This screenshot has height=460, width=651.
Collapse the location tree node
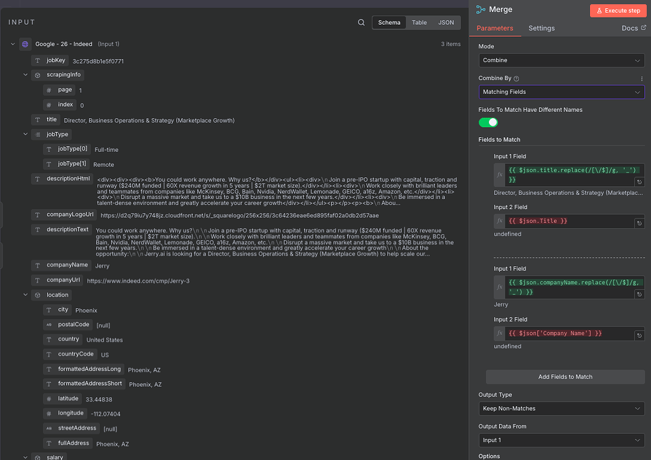26,295
